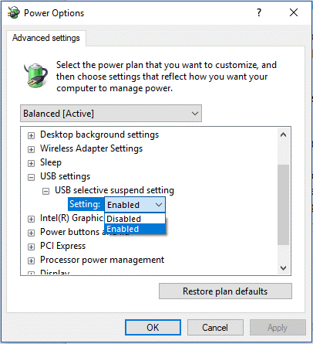
Task: Click the Apply button
Action: tap(278, 328)
